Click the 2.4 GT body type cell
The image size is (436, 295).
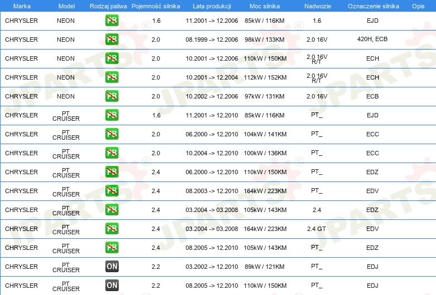click(317, 229)
